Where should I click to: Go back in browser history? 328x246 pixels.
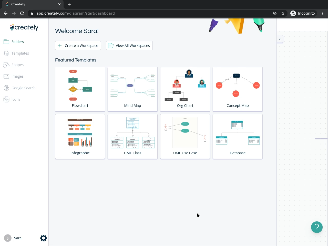6,13
